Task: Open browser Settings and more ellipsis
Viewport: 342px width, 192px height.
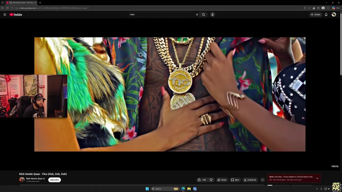Action: point(328,8)
